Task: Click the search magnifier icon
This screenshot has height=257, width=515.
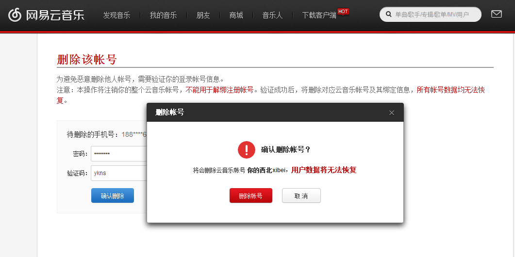Action: 388,15
